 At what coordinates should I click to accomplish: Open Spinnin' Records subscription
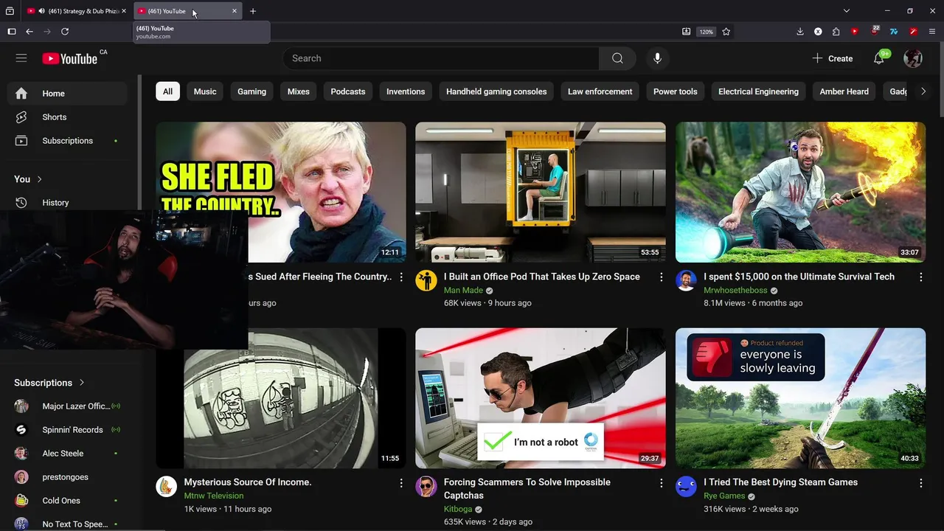[x=68, y=430]
